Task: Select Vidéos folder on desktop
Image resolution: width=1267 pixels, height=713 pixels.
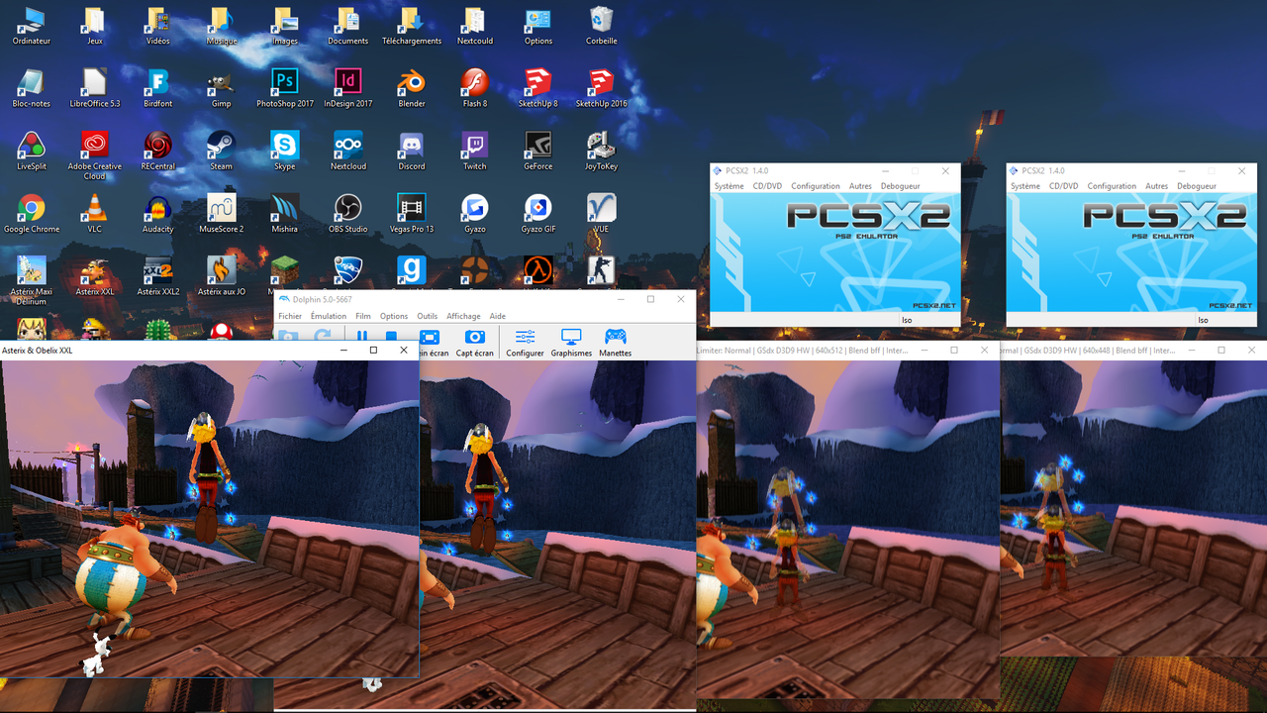Action: pos(157,26)
